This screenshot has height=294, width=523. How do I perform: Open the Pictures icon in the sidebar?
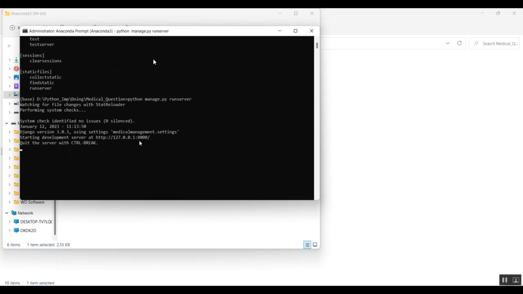point(16,77)
